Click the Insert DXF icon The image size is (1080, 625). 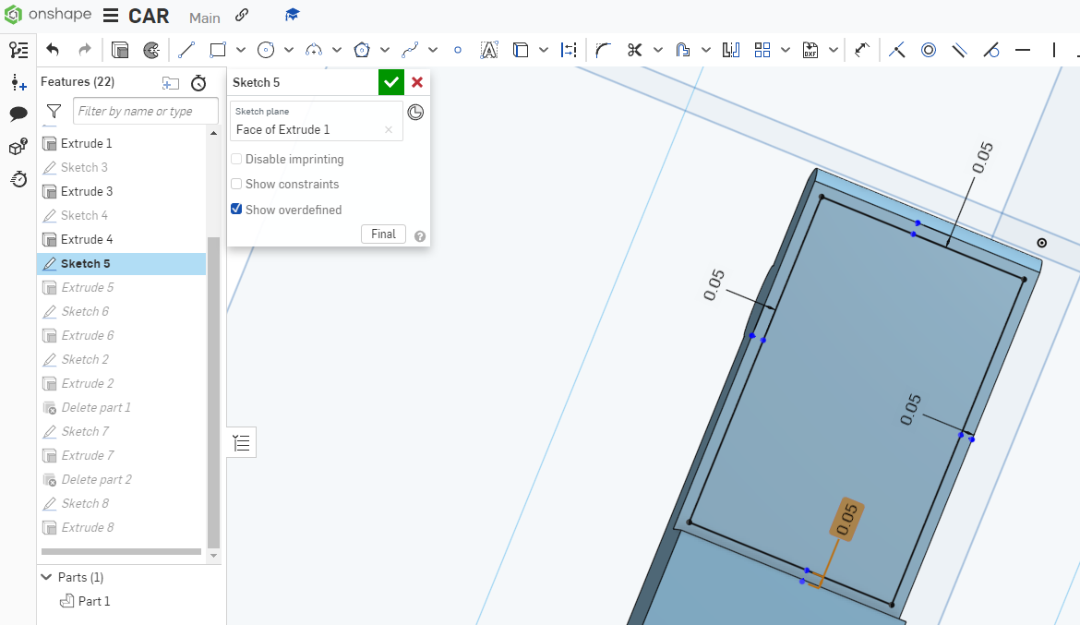pyautogui.click(x=810, y=50)
